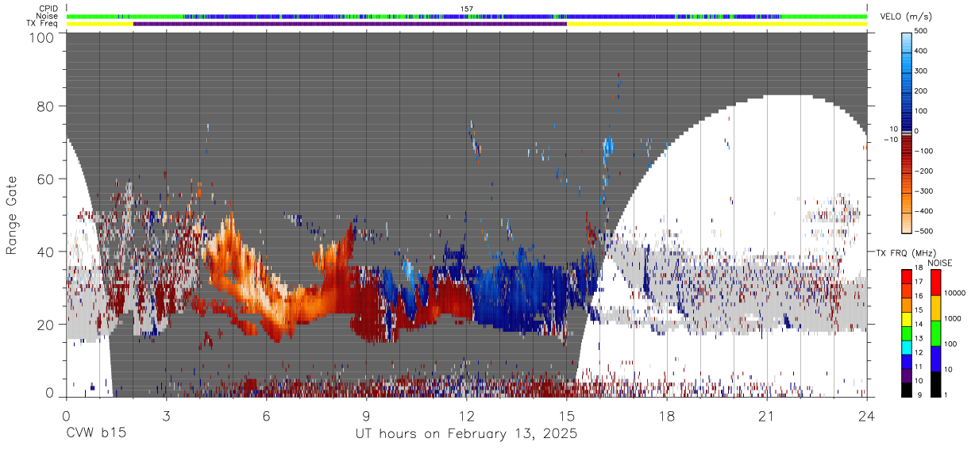This screenshot has height=450, width=975.
Task: Click the 10000 tick on NOISE legend
Action: point(954,293)
